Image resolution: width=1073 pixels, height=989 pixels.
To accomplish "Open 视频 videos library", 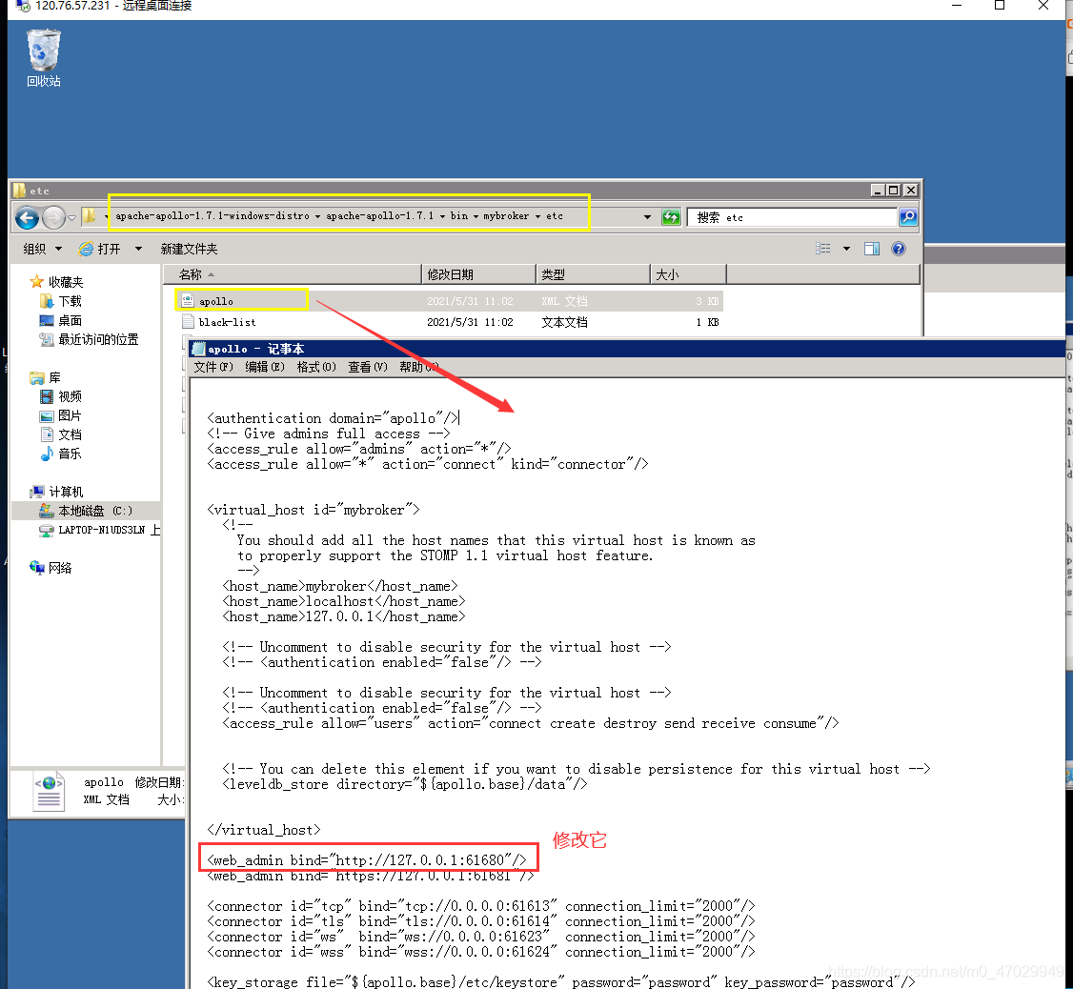I will click(x=61, y=396).
